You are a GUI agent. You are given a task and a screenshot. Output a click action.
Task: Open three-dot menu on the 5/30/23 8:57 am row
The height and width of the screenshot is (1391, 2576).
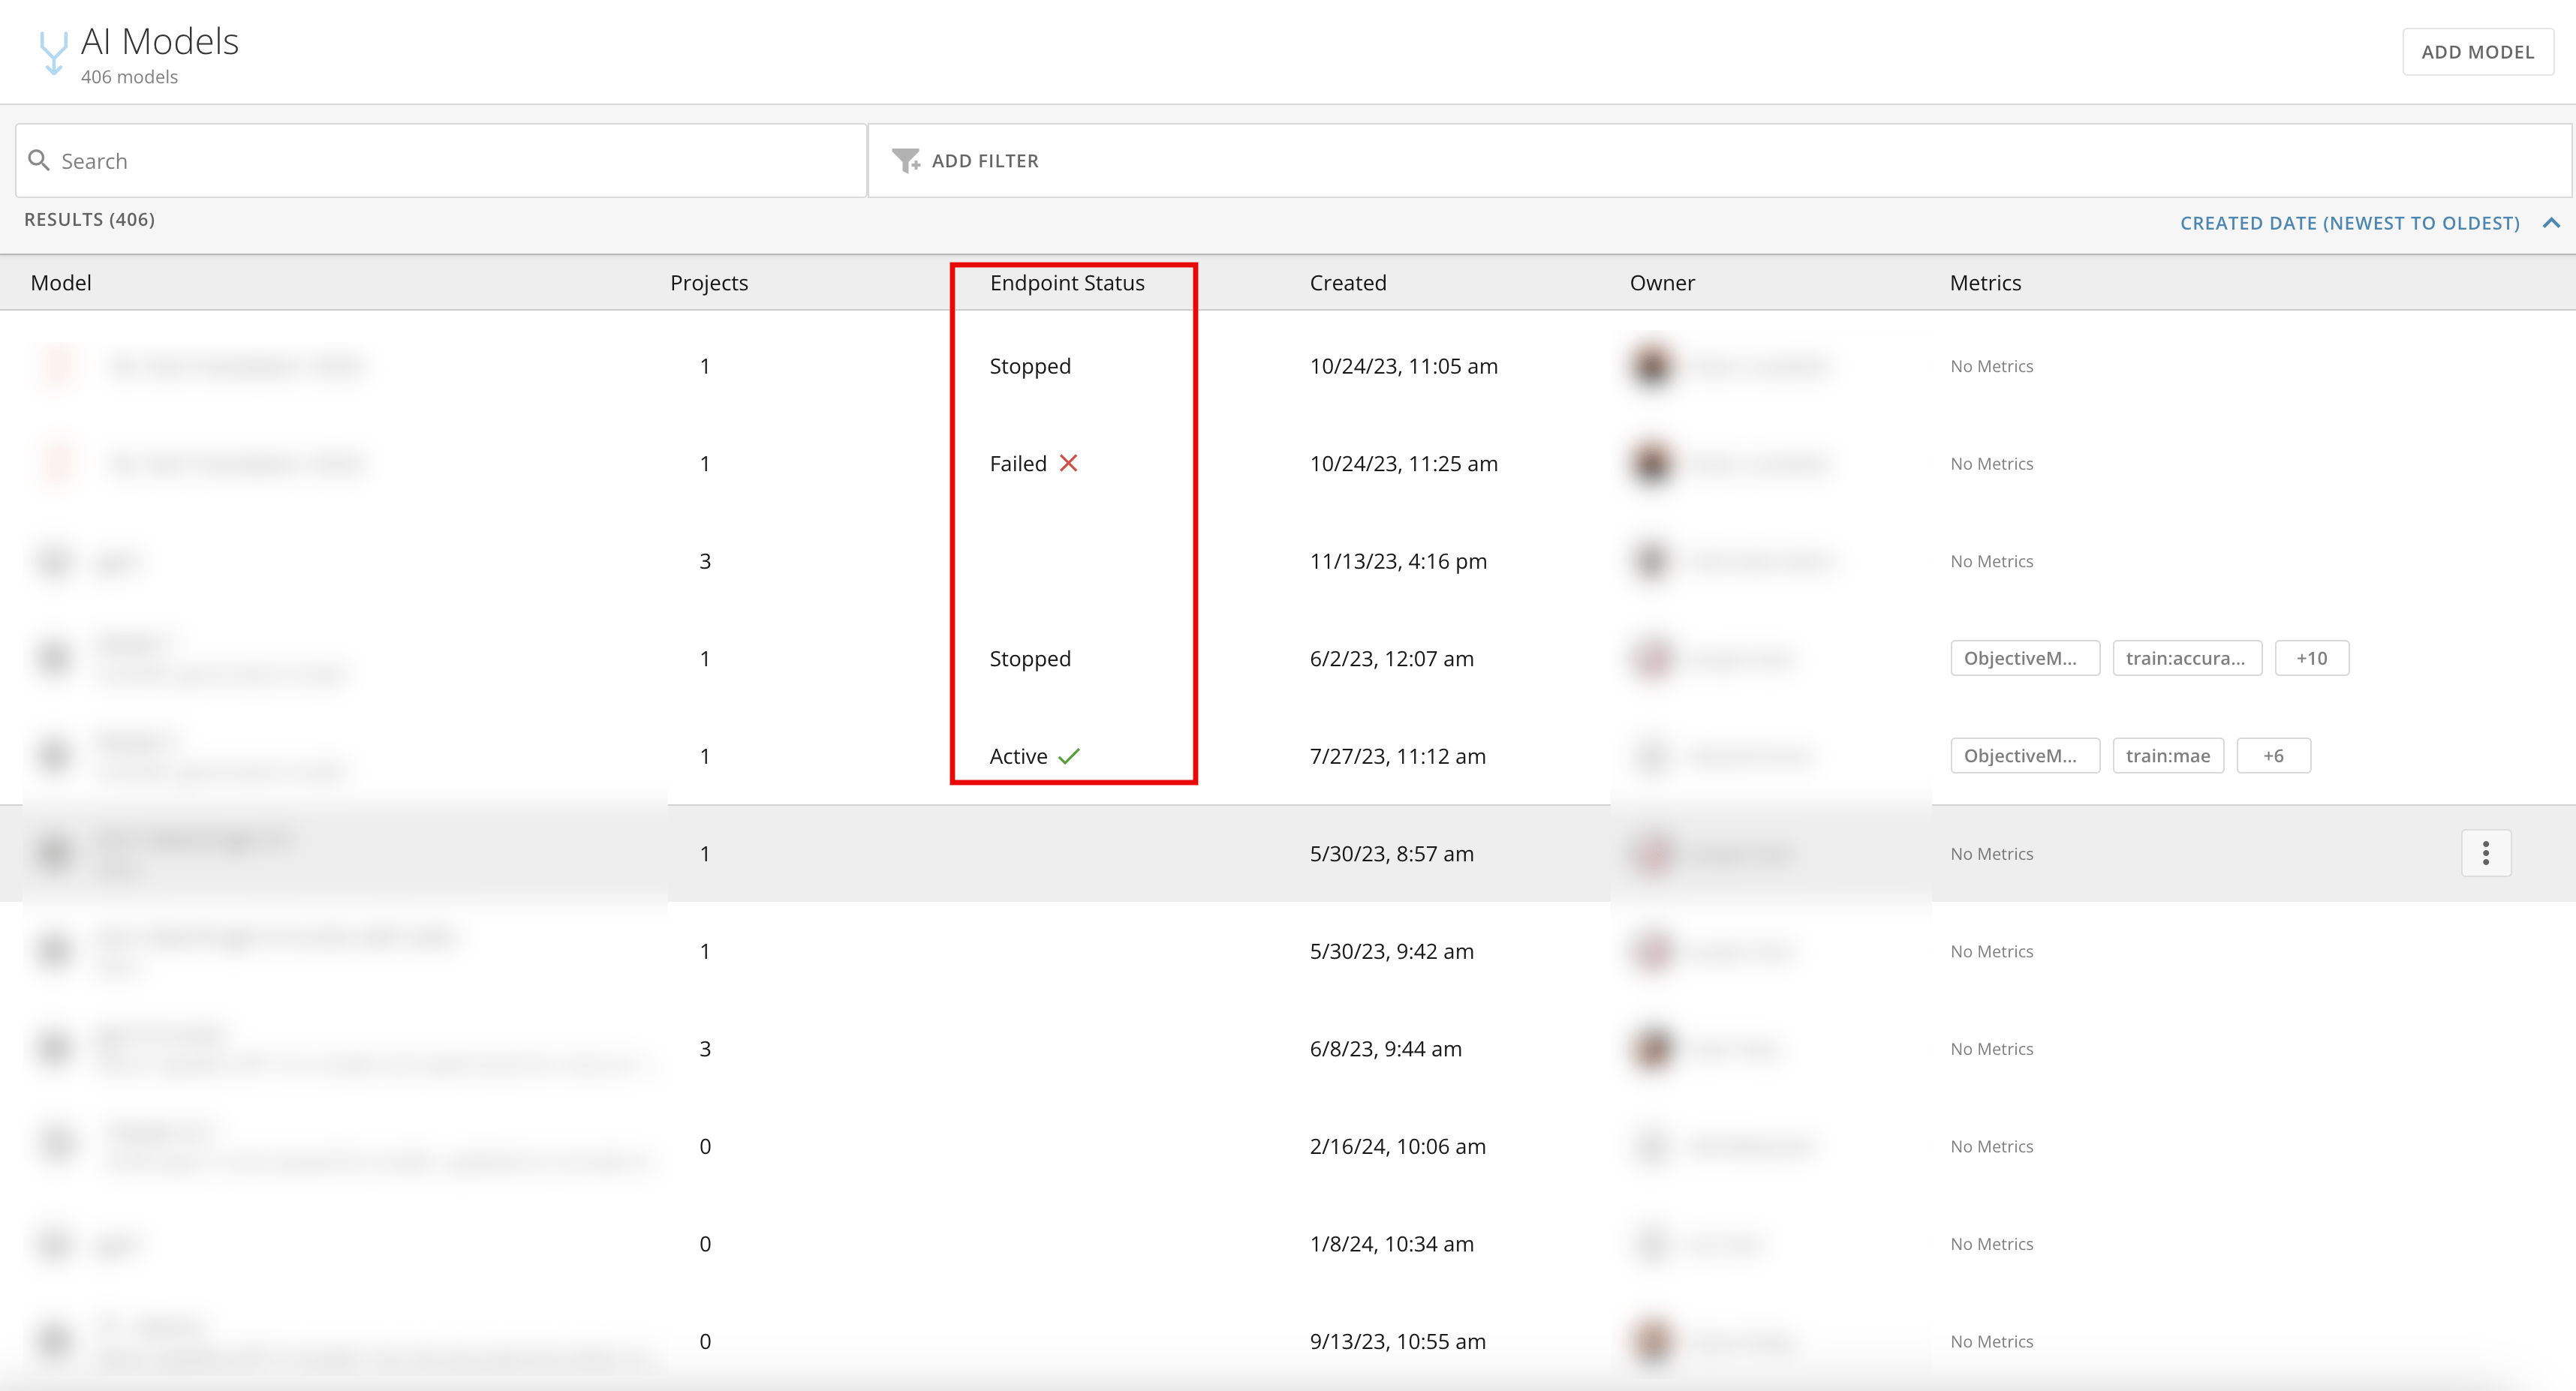pos(2485,853)
